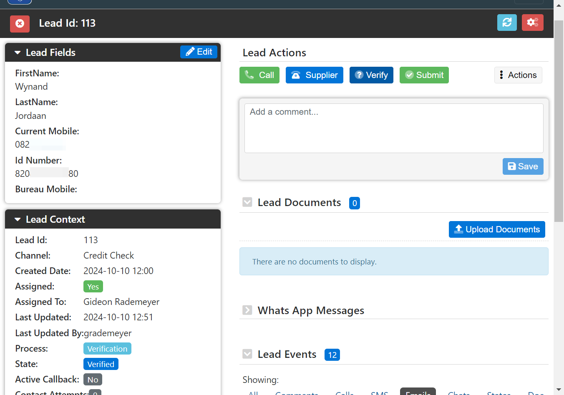
Task: Refresh the lead using the blue refresh icon
Action: pos(507,23)
